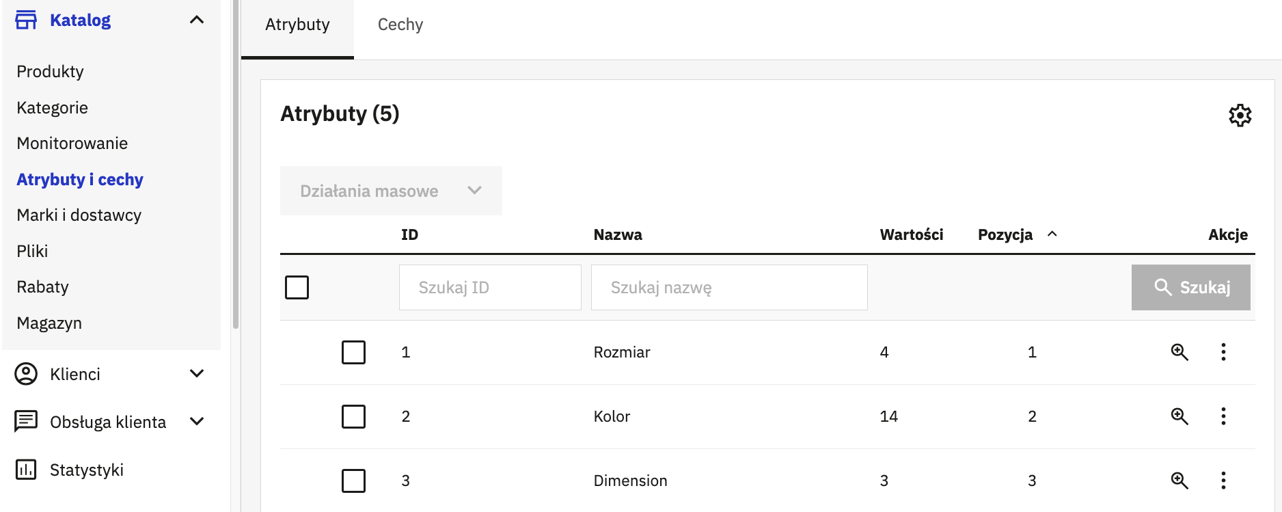Image resolution: width=1282 pixels, height=512 pixels.
Task: Switch to the Cechy tab
Action: coord(400,25)
